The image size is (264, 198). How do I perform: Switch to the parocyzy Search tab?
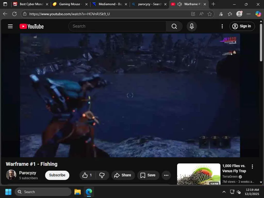[149, 4]
